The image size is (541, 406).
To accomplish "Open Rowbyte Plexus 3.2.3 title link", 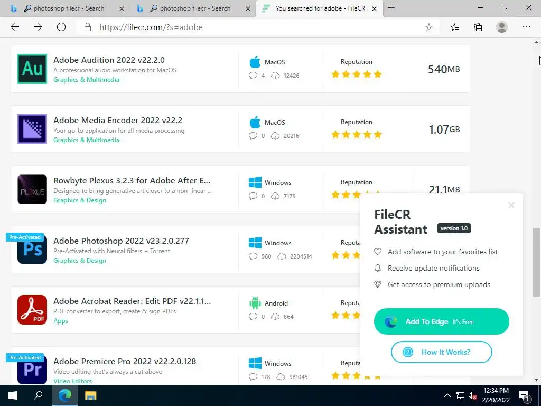I will (x=132, y=180).
